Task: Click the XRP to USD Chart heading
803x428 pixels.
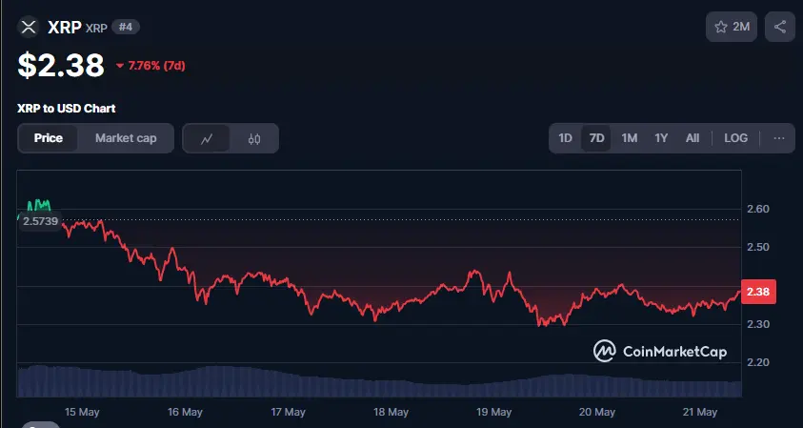Action: [x=67, y=108]
